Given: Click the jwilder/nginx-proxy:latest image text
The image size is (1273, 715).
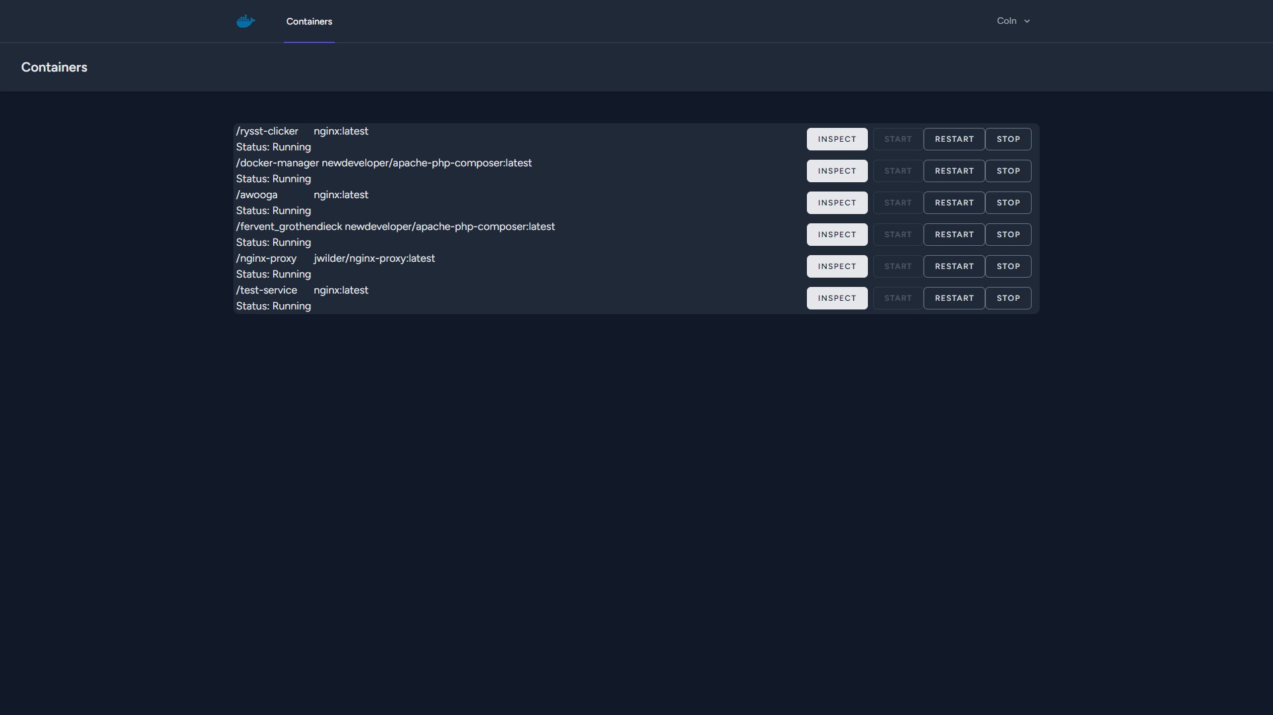Looking at the screenshot, I should (374, 258).
